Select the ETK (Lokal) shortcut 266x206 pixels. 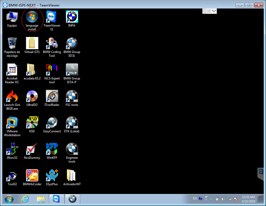pos(72,125)
